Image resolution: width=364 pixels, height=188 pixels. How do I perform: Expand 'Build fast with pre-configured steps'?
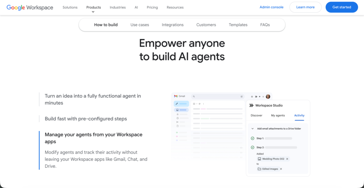[x=86, y=119]
